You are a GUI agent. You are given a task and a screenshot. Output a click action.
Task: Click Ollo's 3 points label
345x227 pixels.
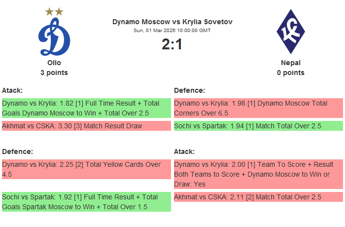click(54, 73)
